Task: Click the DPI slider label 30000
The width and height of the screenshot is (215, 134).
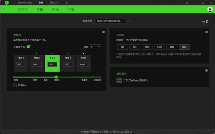Action: [x=97, y=80]
